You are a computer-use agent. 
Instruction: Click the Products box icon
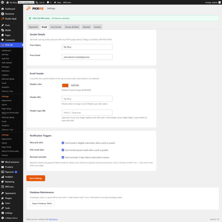3,167
